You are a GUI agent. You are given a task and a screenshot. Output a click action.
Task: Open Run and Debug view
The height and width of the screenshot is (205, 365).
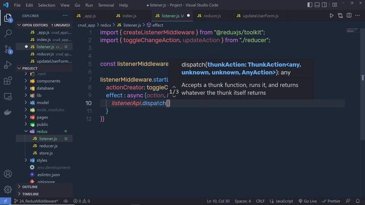[7, 65]
